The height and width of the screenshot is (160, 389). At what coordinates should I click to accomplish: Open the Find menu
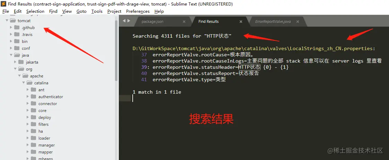(53, 11)
